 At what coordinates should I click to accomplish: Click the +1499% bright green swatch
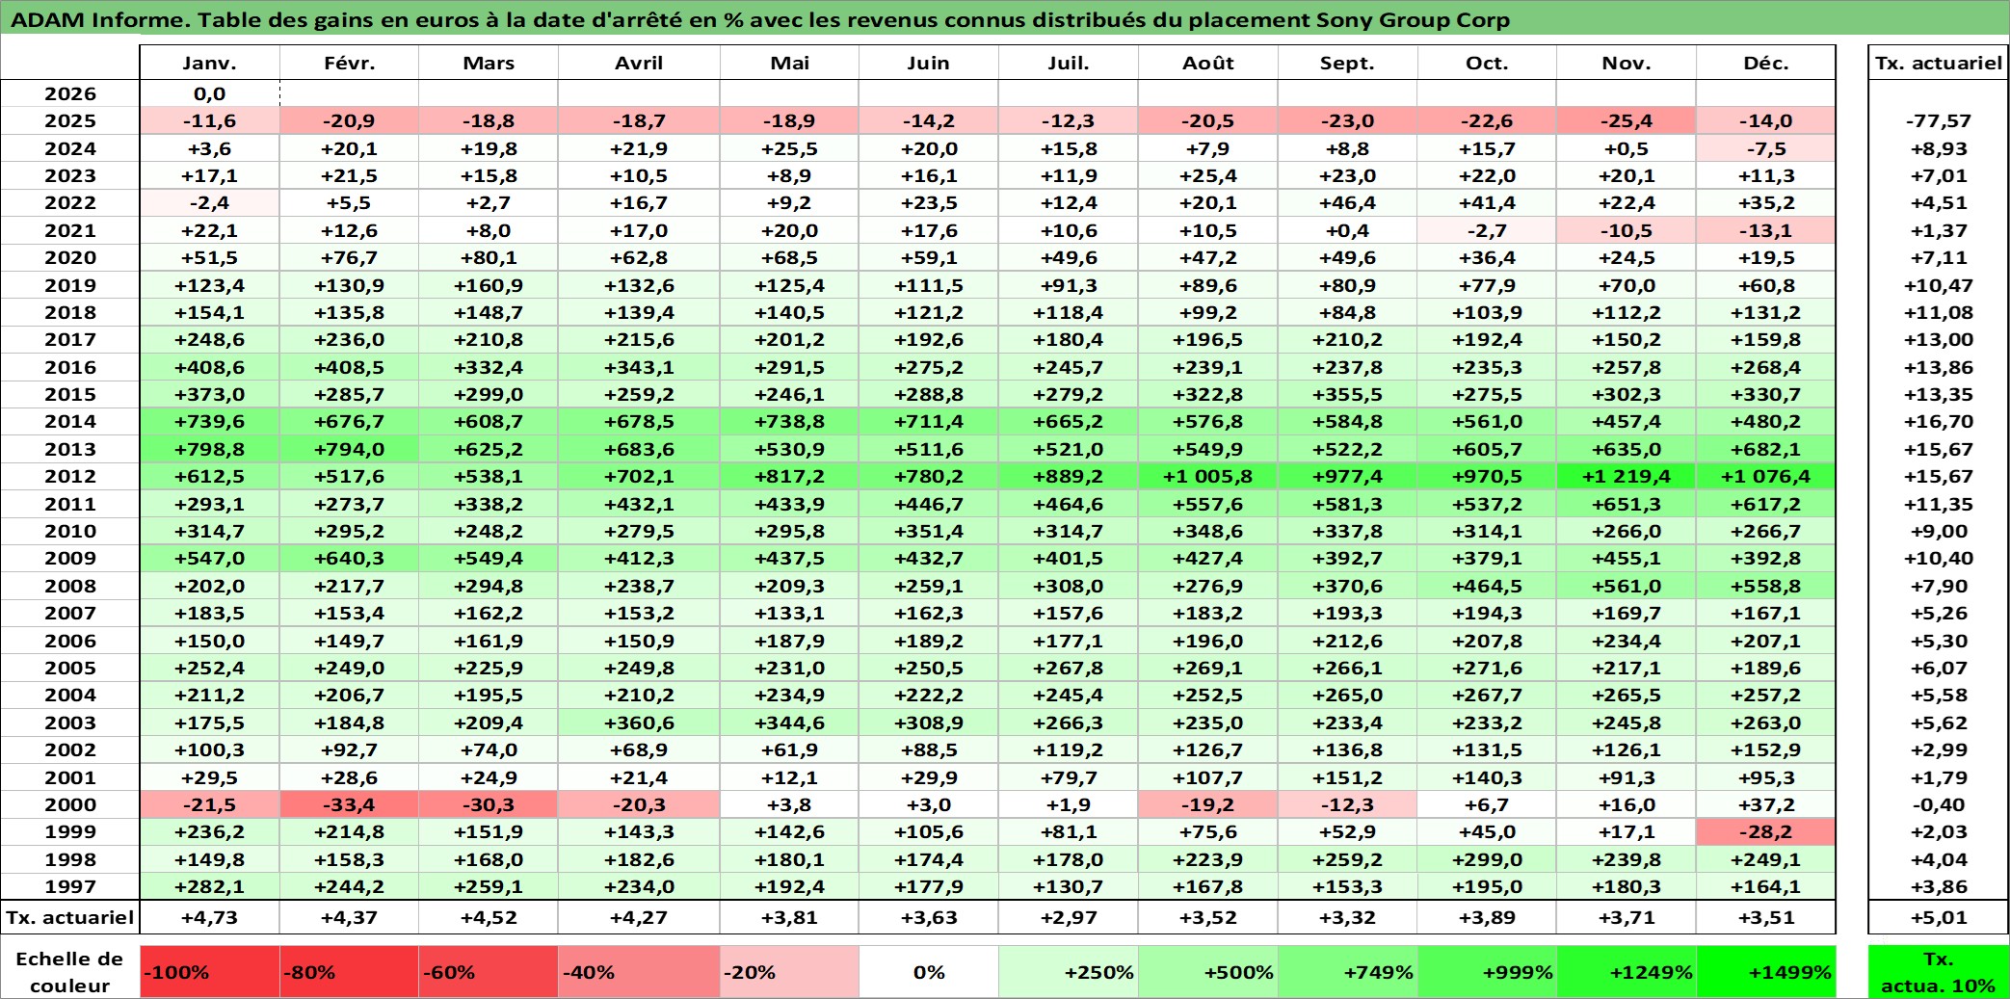(x=1766, y=971)
